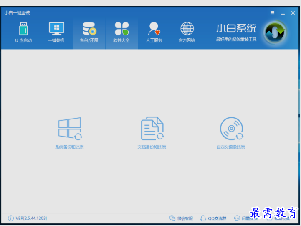Visit 官方网站 via the globe icon
Screen dimensions: 301x226
[x=187, y=29]
